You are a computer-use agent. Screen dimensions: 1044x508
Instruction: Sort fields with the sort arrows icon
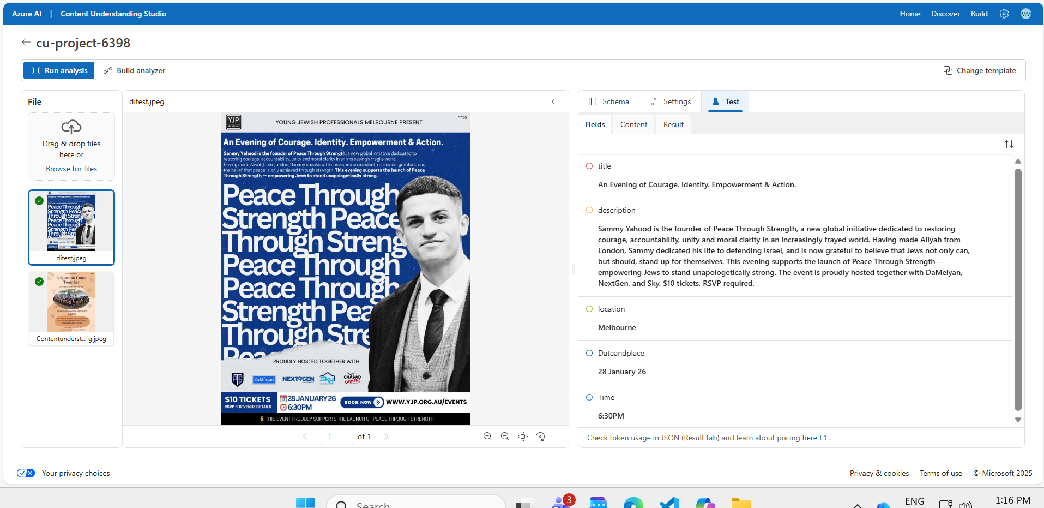coord(1009,144)
